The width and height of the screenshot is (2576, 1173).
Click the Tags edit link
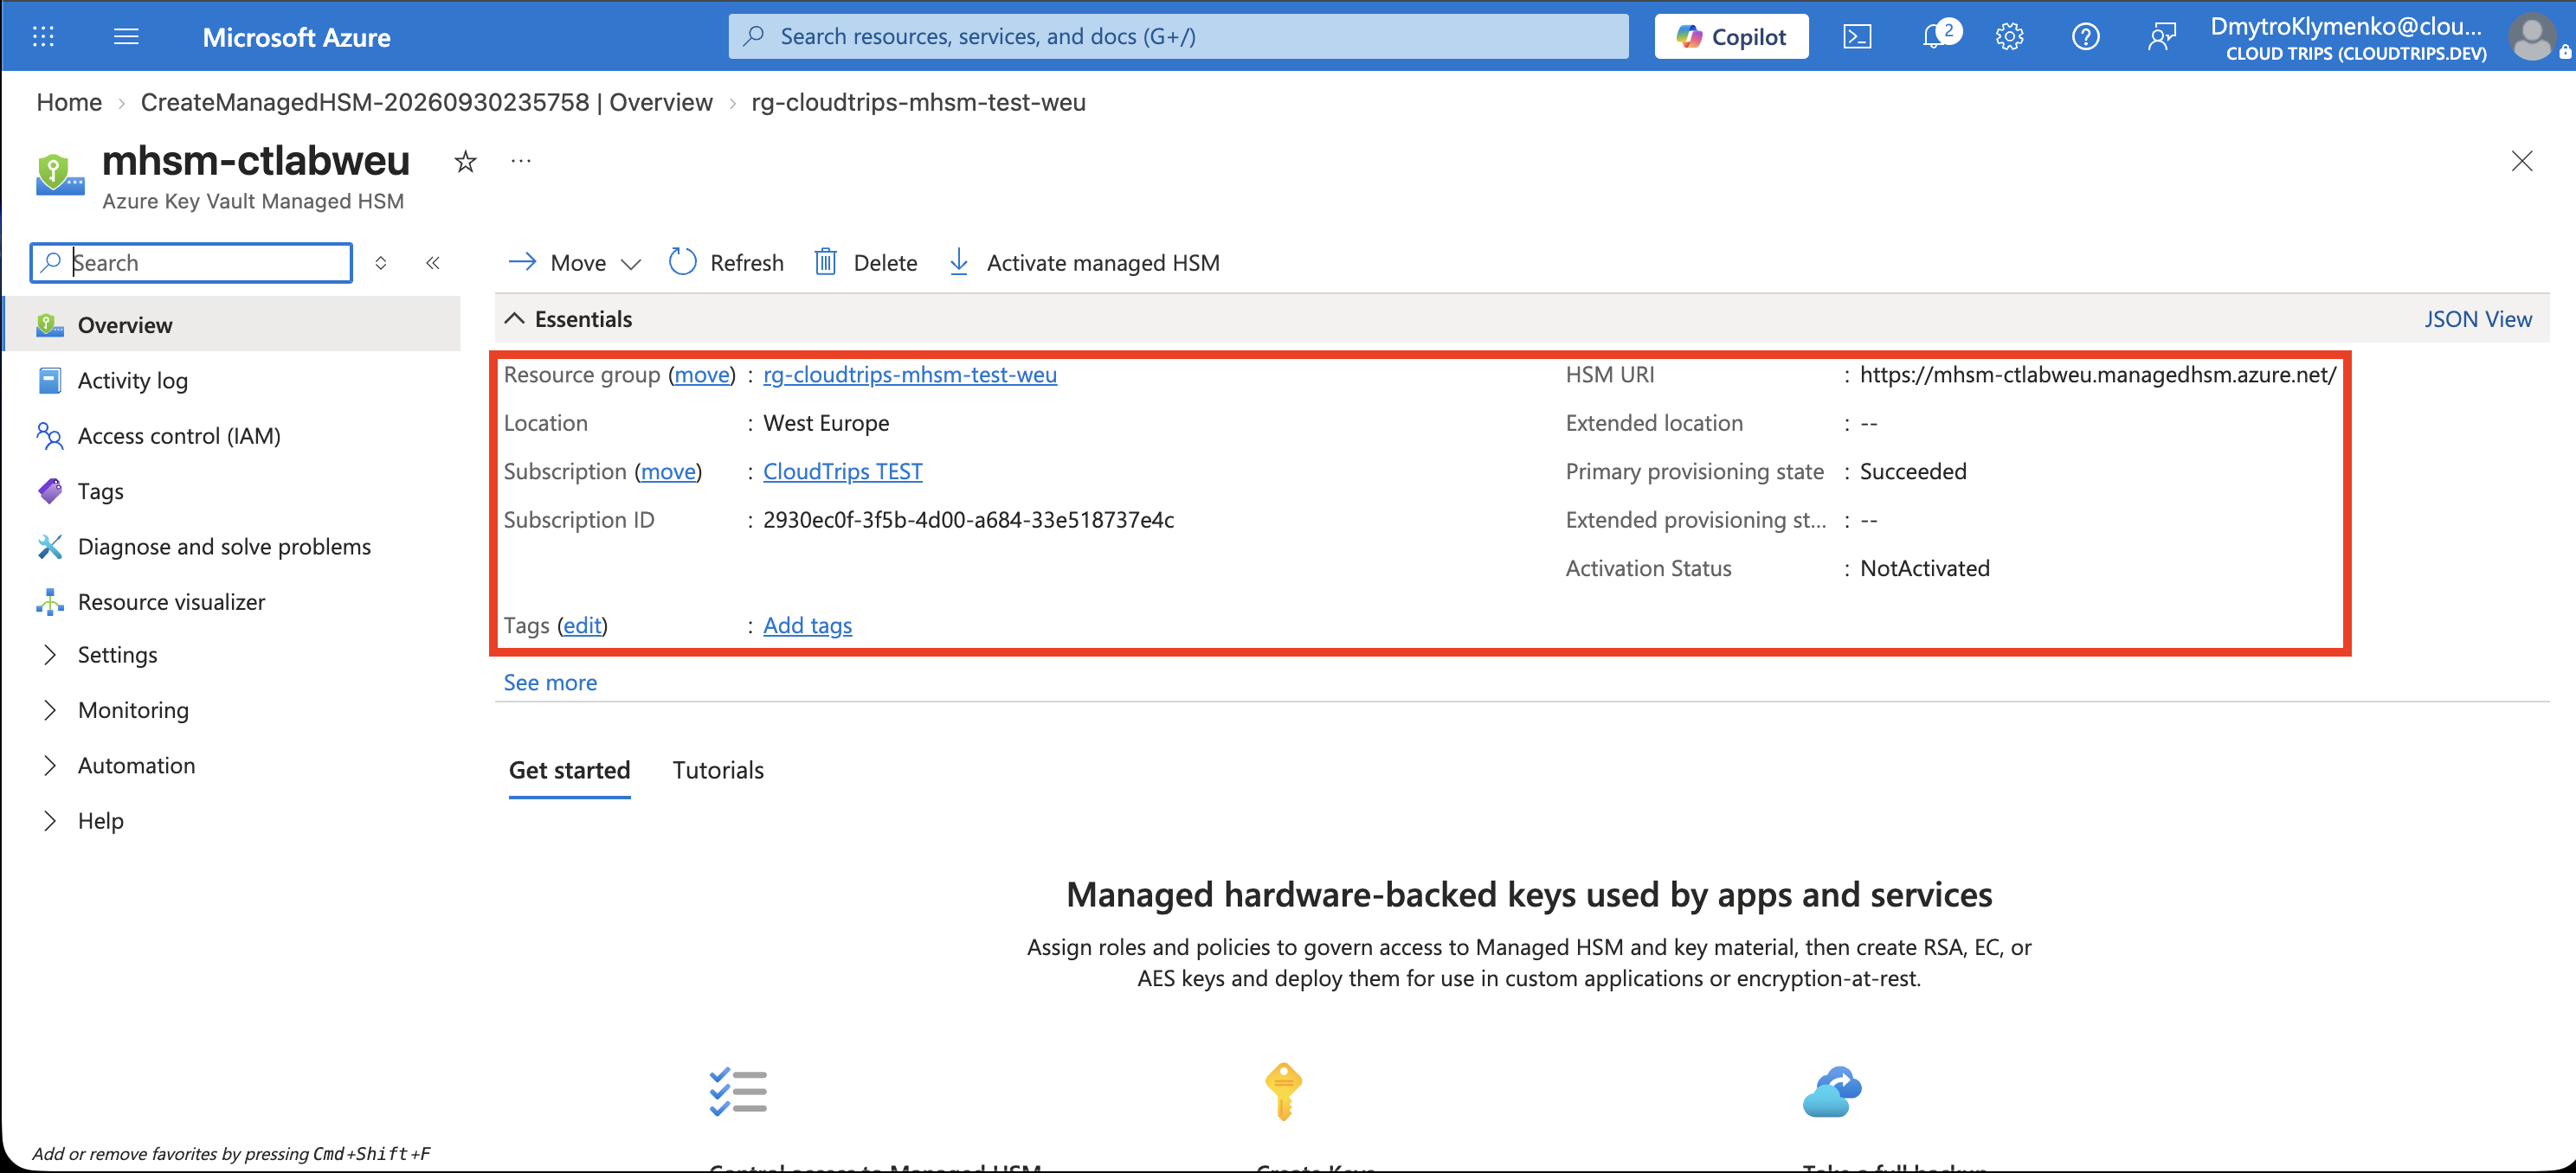point(582,625)
